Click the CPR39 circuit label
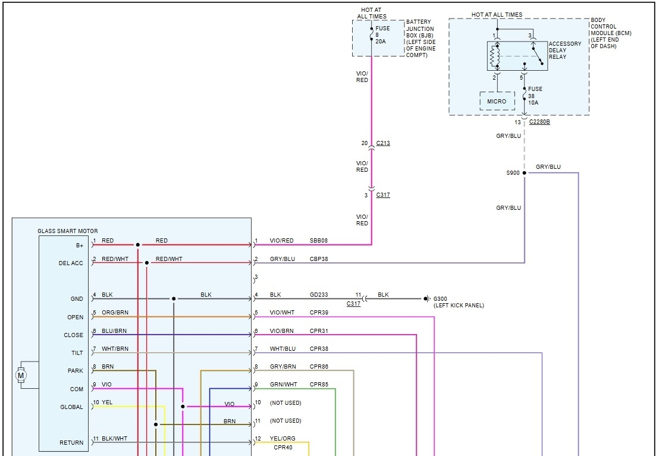The width and height of the screenshot is (659, 456). coord(319,313)
